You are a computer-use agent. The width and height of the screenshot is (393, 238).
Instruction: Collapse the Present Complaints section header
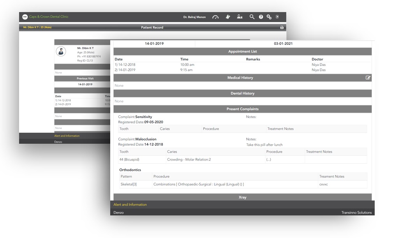242,109
